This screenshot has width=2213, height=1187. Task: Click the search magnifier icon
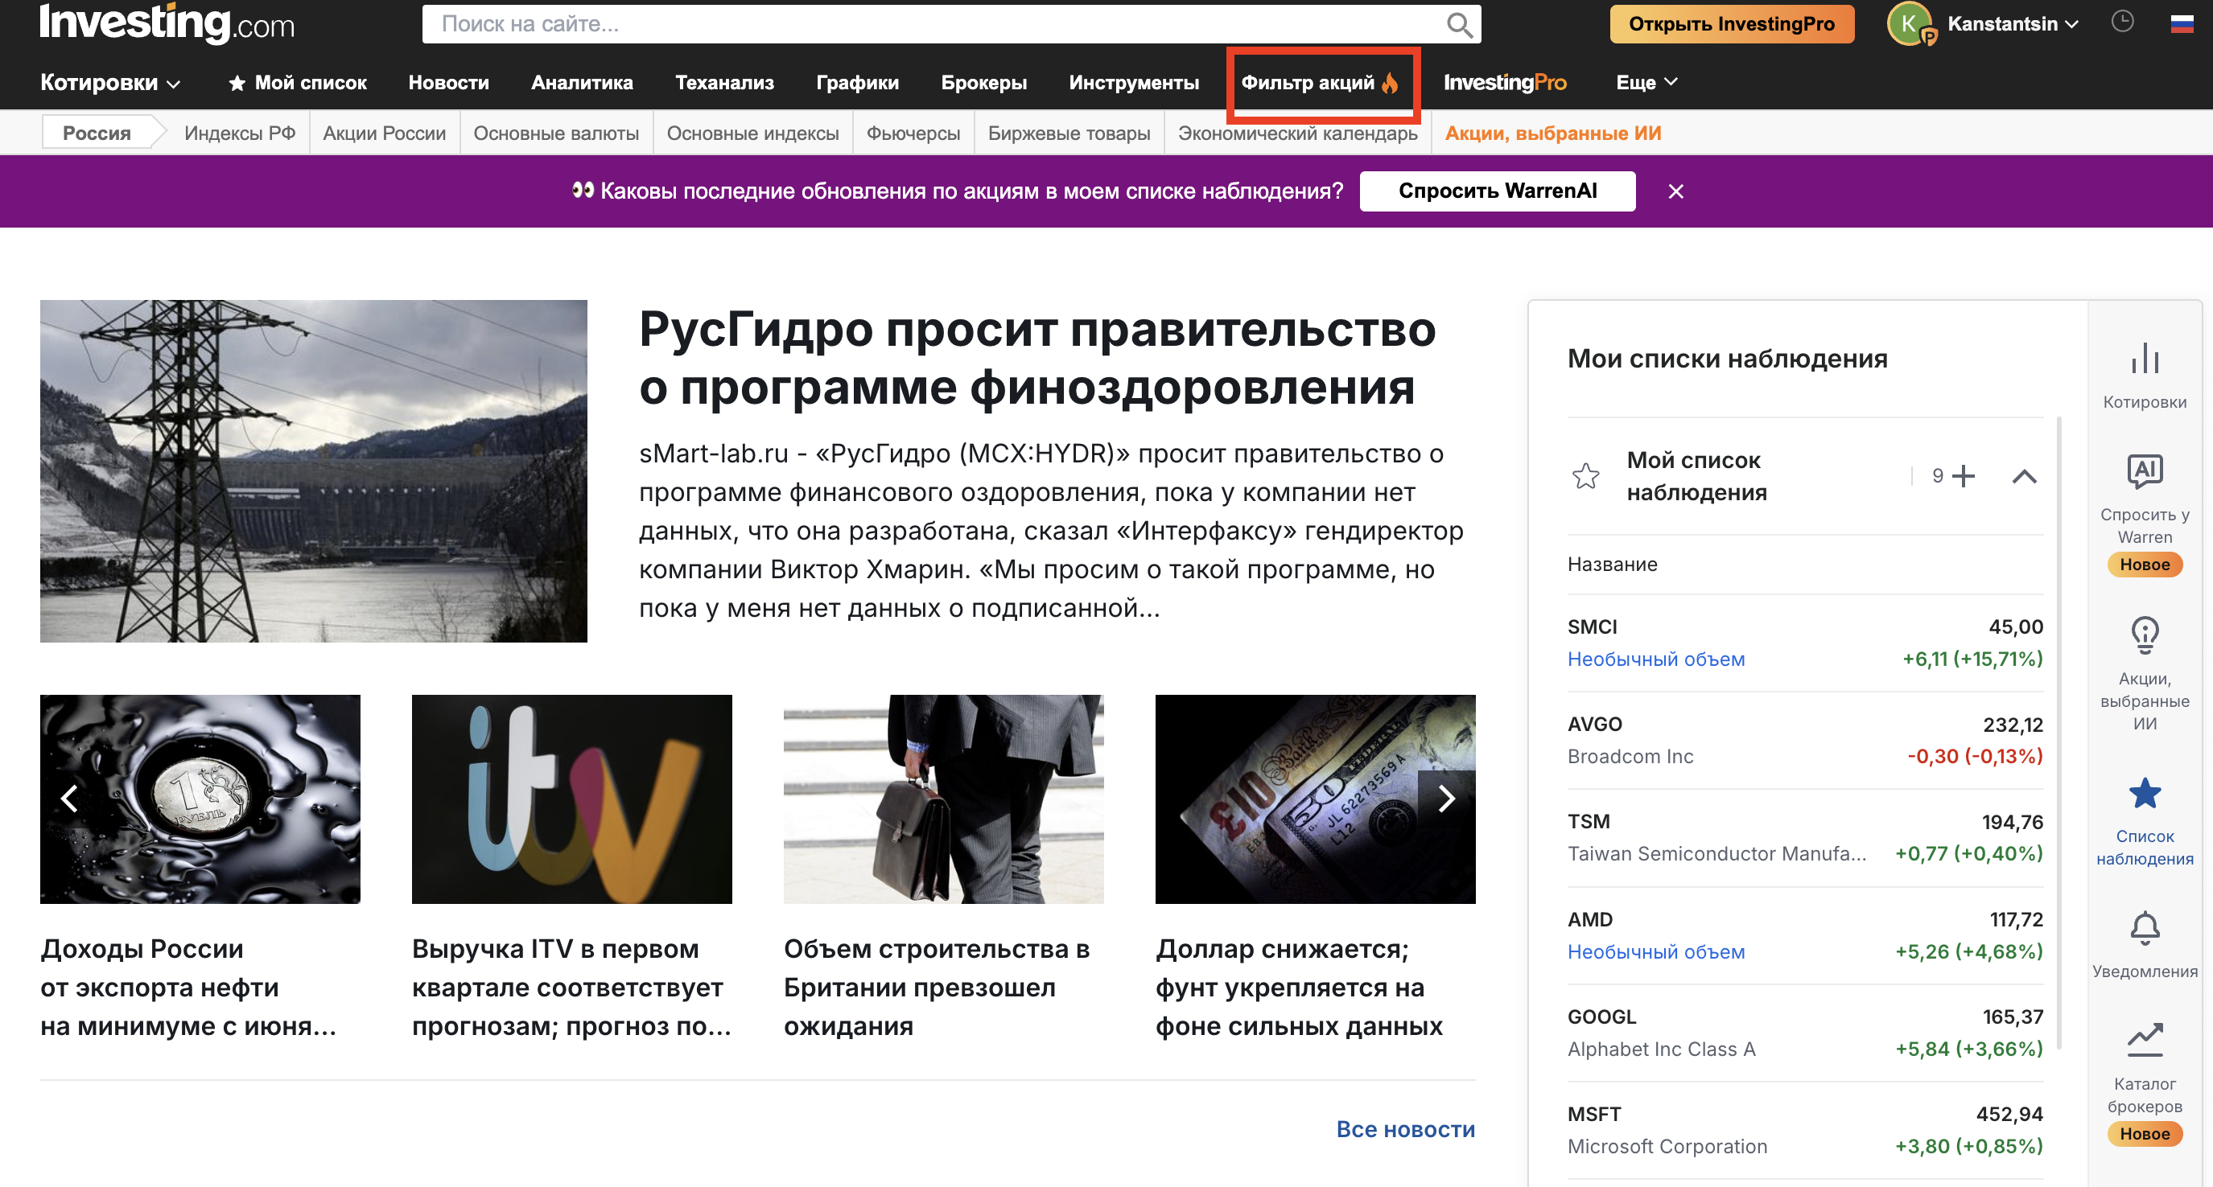point(1459,24)
